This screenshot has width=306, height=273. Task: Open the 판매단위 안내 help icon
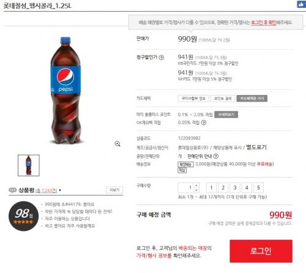[x=216, y=156]
